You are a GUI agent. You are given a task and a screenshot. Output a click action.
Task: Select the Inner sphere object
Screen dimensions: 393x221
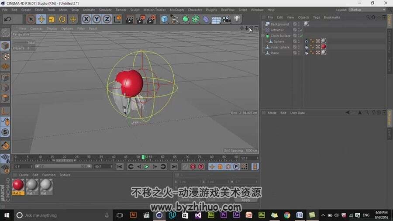280,47
